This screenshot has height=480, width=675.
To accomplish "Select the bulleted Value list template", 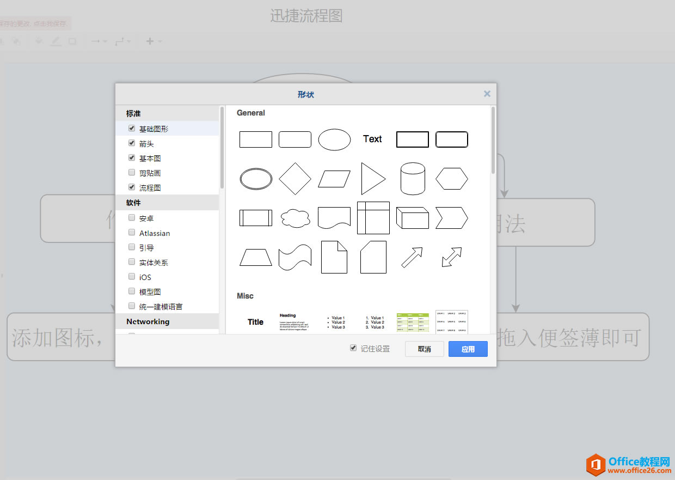I will [x=335, y=322].
